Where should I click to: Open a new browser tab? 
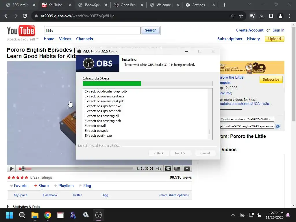[x=224, y=5]
